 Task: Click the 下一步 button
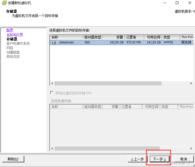(160, 159)
